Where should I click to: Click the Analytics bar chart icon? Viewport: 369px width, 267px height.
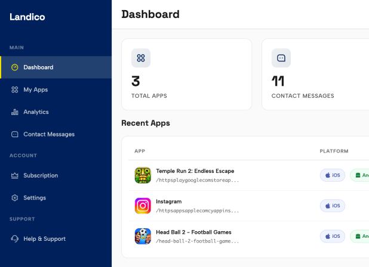14,112
